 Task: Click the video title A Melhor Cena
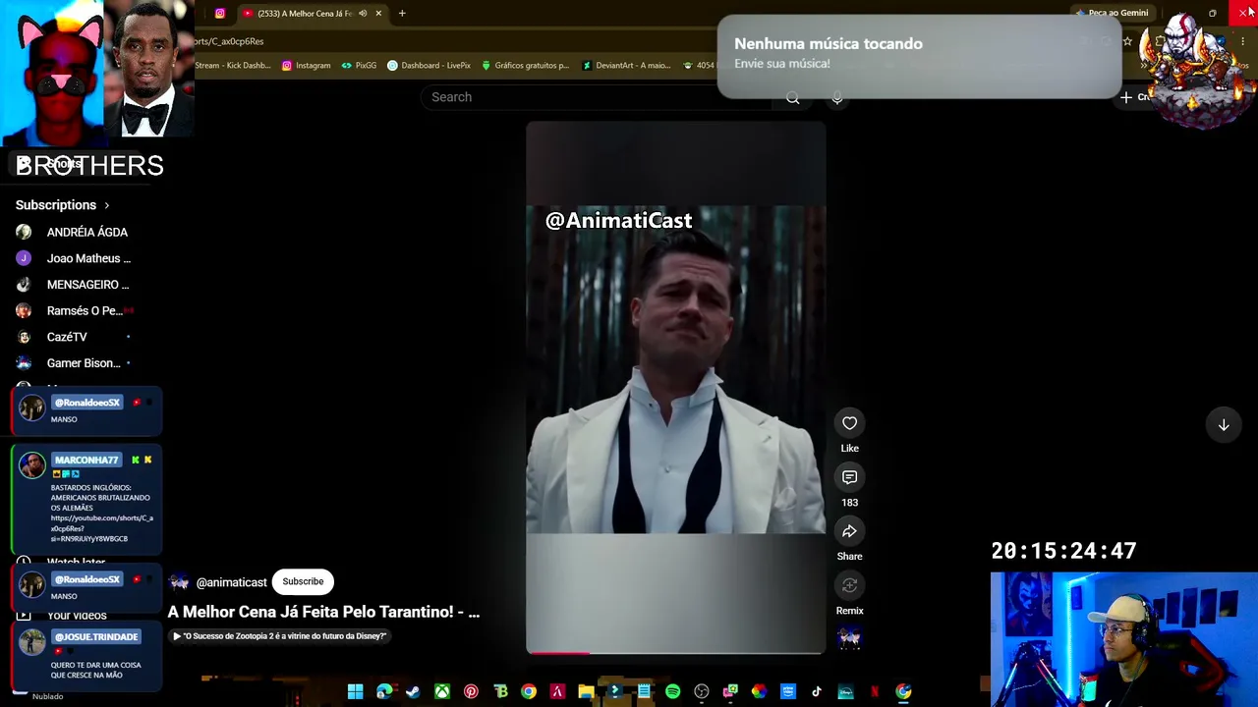[x=323, y=612]
